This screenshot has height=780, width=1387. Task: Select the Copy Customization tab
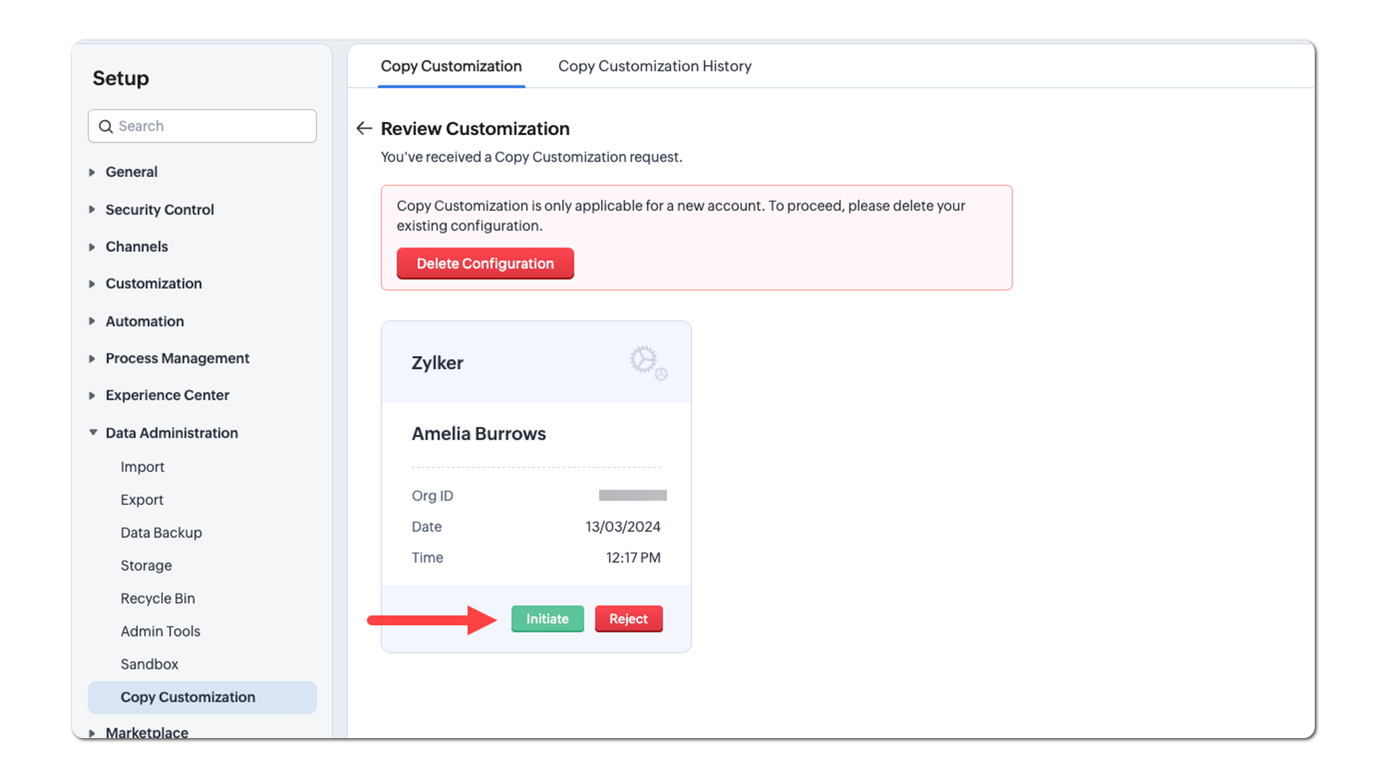point(451,66)
